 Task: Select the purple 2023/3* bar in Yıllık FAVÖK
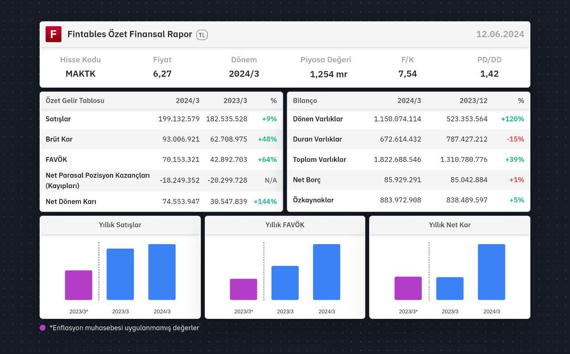pos(244,289)
